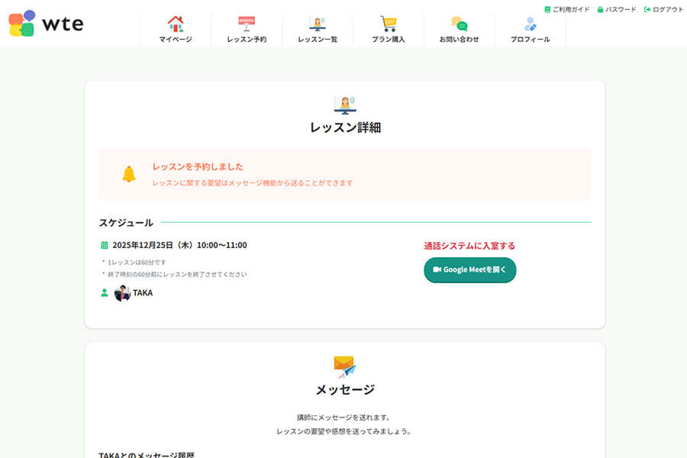Open お問い合わせ via the chat bubbles icon
The width and height of the screenshot is (687, 458).
[x=459, y=23]
